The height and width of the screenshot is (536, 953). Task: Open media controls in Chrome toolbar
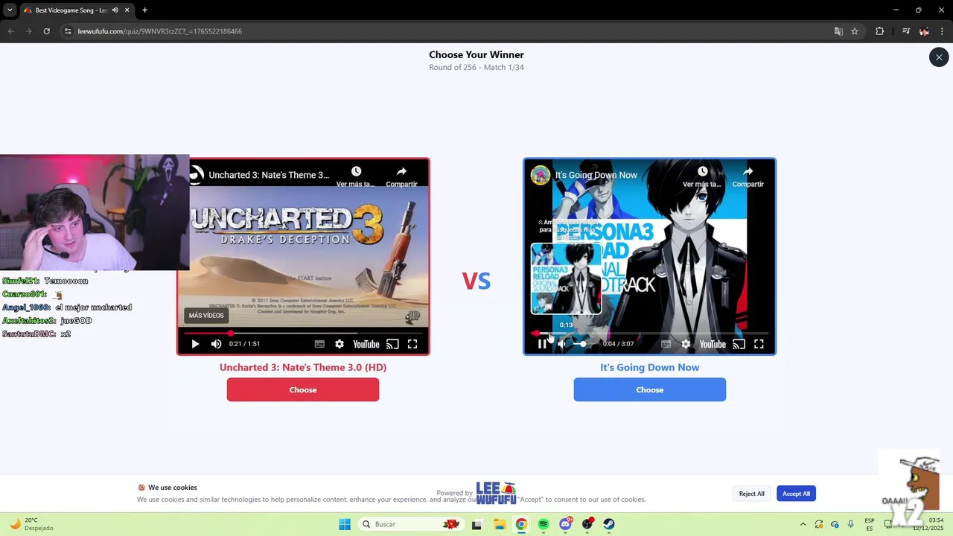tap(906, 31)
